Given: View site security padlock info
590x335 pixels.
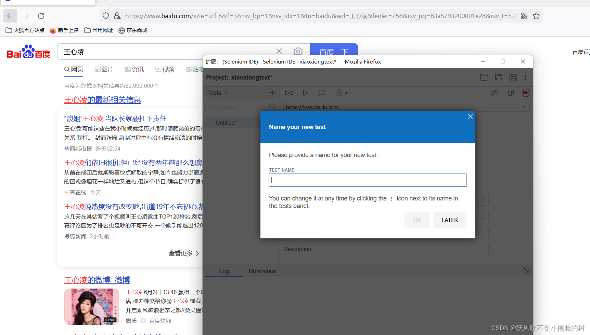Looking at the screenshot, I should [x=117, y=16].
